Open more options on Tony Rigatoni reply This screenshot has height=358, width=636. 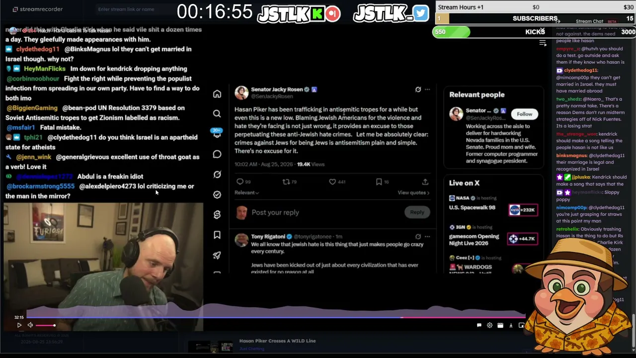(427, 237)
